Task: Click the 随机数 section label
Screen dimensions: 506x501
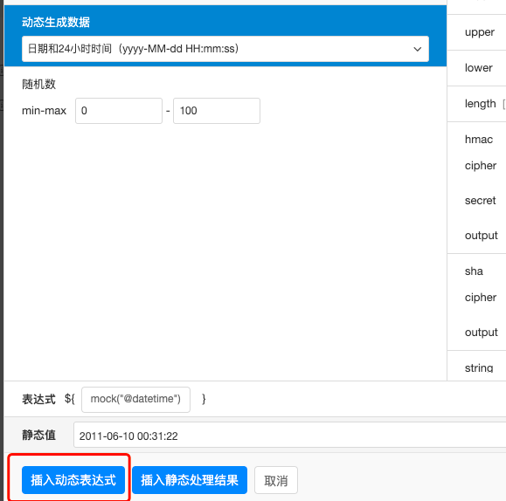Action: (38, 84)
